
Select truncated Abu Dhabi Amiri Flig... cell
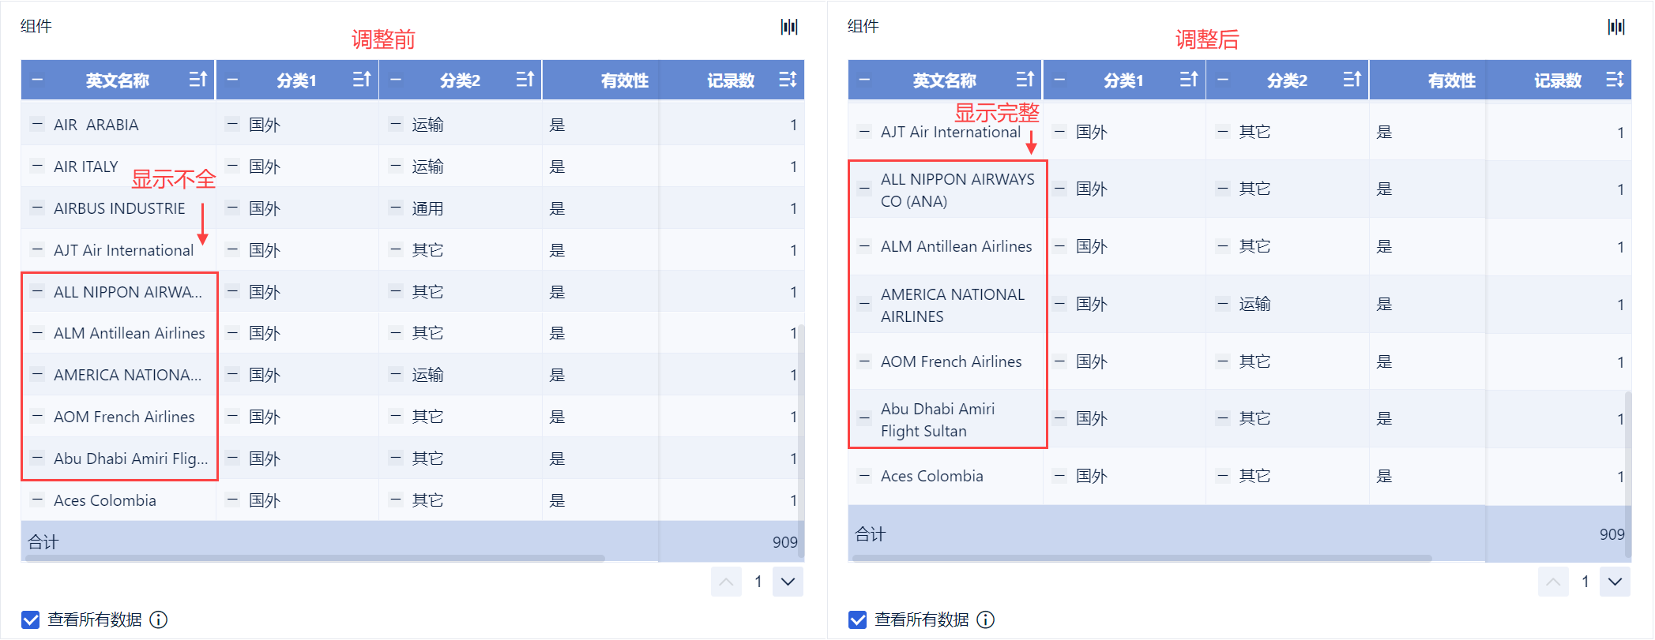(131, 458)
